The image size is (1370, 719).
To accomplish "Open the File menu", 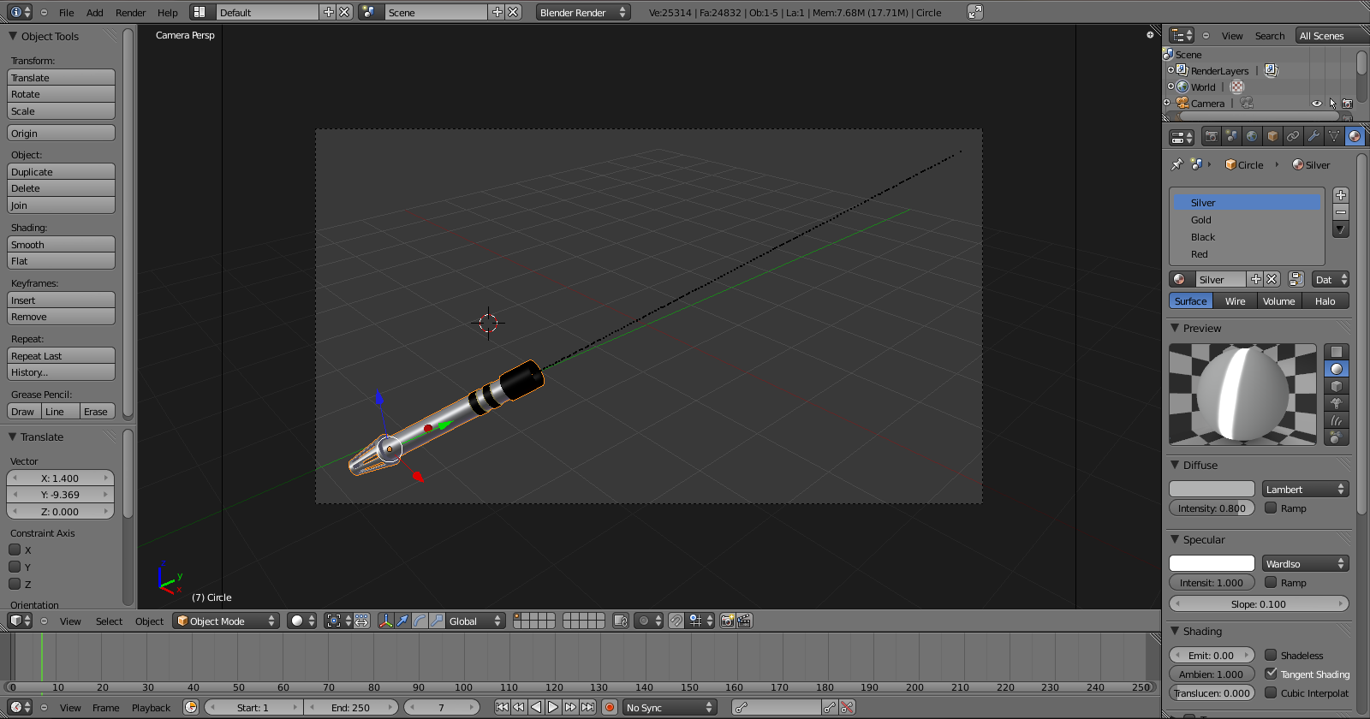I will 66,13.
